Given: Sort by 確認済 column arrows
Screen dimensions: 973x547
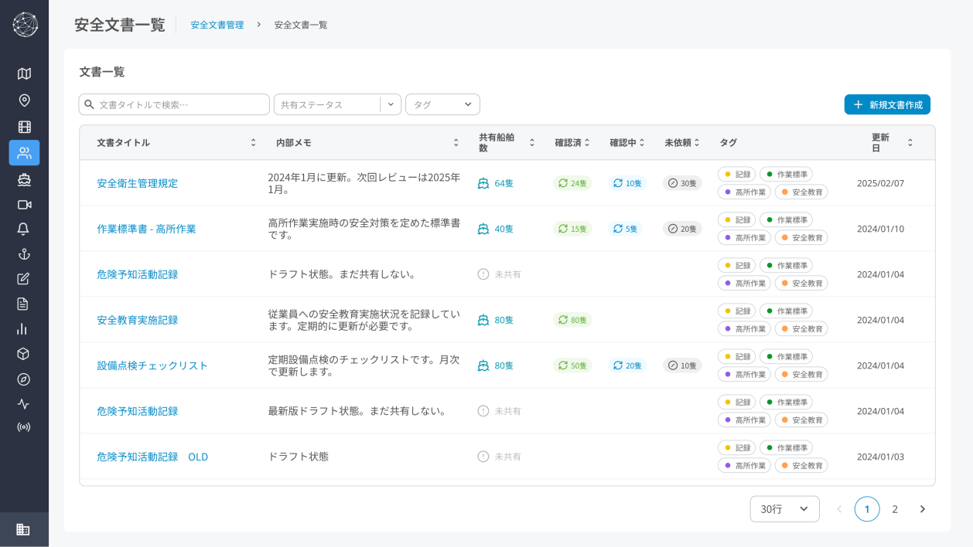Looking at the screenshot, I should [x=587, y=143].
